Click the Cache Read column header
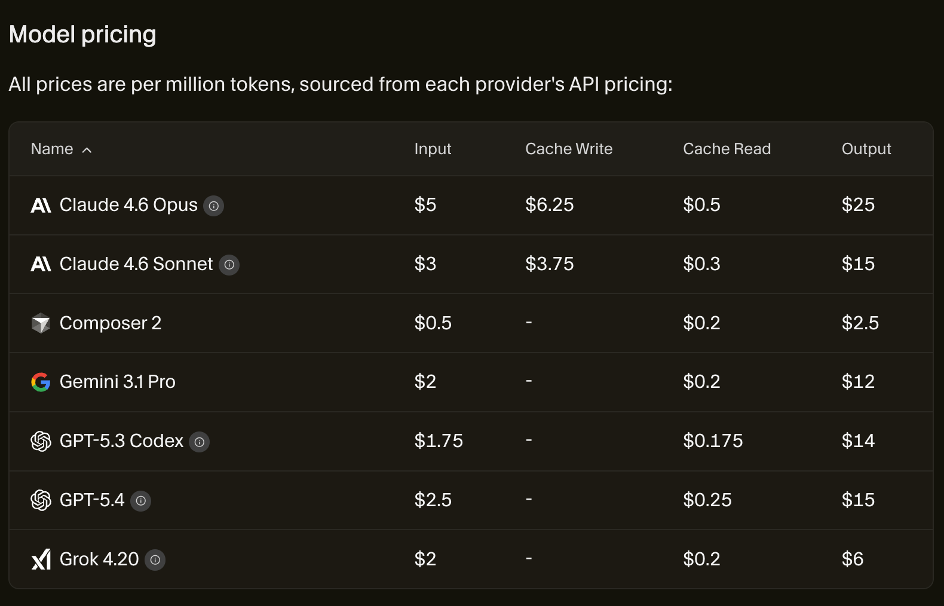Image resolution: width=944 pixels, height=606 pixels. click(x=727, y=149)
